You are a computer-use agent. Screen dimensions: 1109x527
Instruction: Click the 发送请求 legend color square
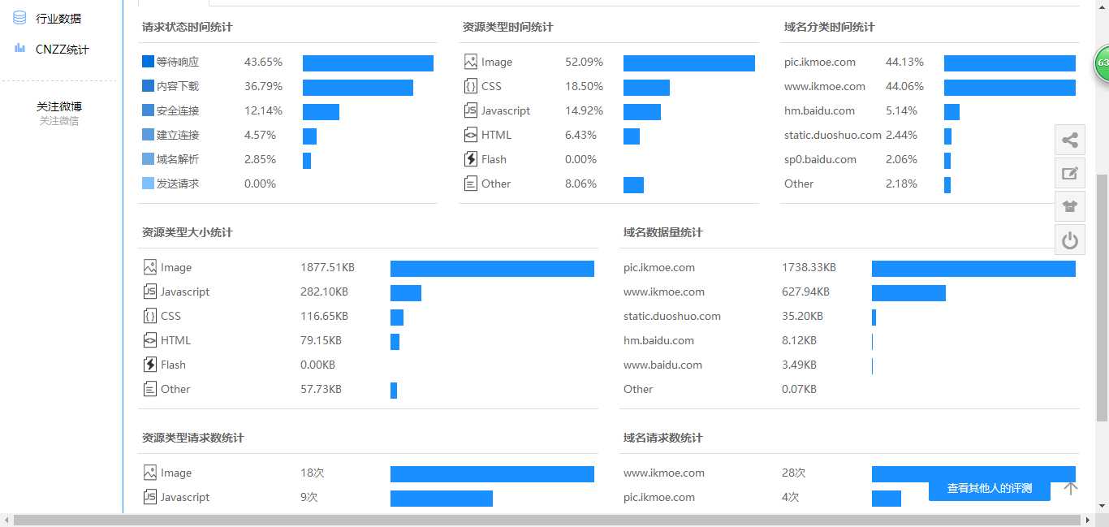pos(148,184)
